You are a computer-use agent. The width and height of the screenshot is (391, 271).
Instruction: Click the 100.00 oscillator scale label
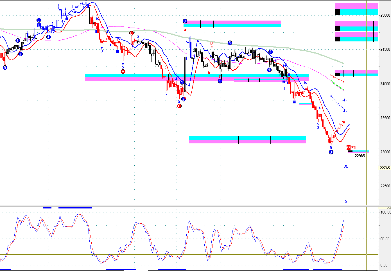[385, 212]
